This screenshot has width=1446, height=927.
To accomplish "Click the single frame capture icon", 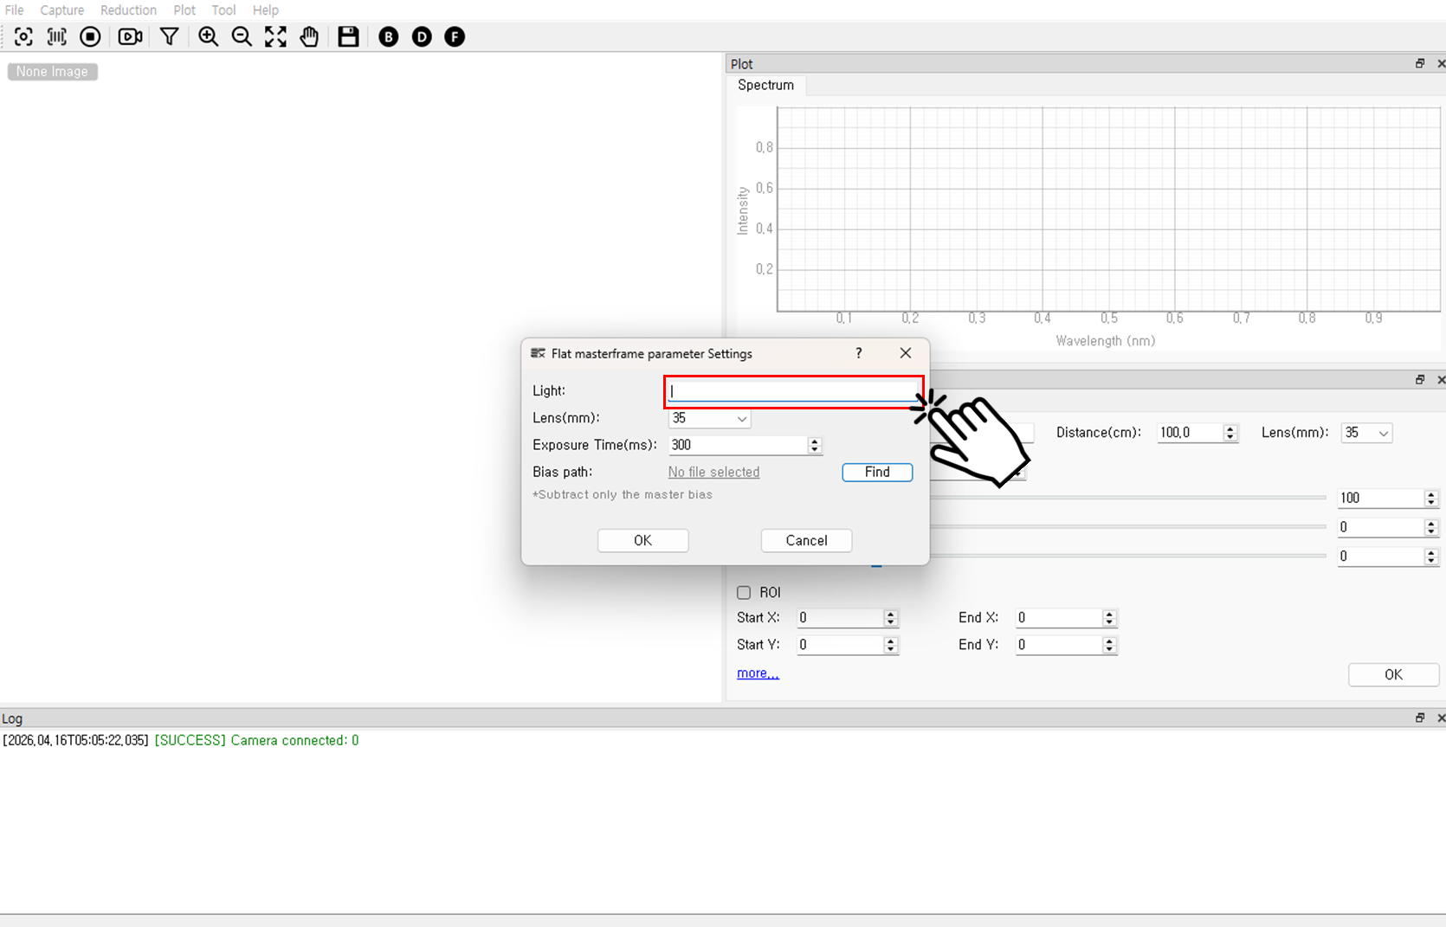I will [23, 36].
